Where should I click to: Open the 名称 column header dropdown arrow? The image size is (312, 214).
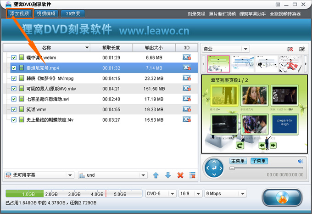87,48
